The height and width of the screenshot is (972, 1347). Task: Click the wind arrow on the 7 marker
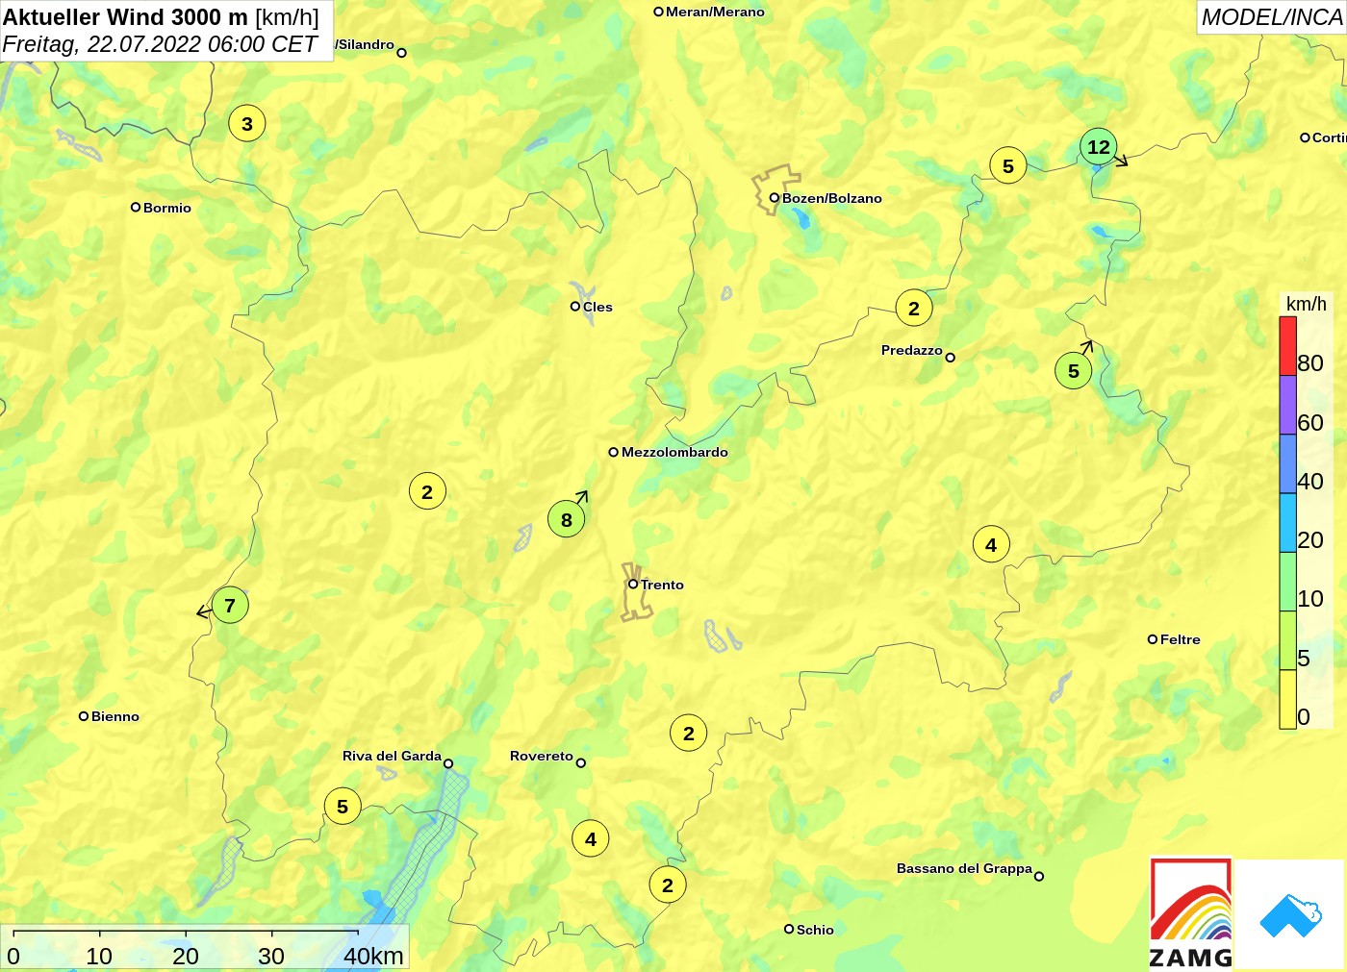(x=203, y=611)
